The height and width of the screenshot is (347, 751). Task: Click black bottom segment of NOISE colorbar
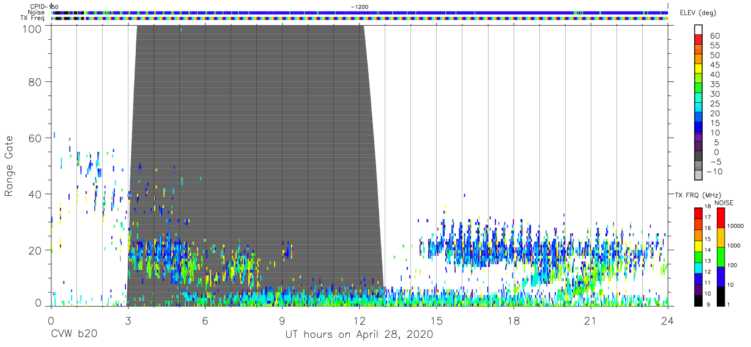coord(720,296)
